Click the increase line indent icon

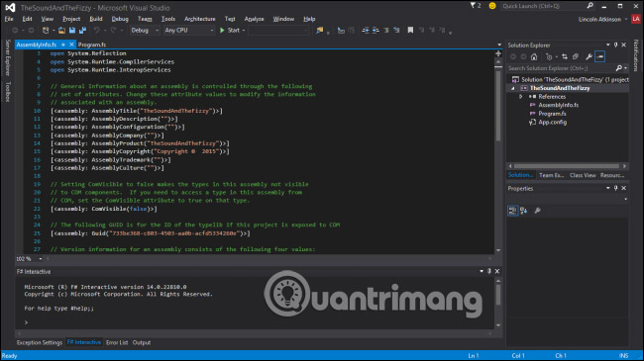pos(376,30)
